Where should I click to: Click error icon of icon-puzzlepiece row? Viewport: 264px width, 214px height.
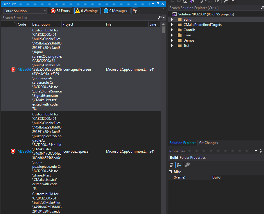(x=13, y=151)
